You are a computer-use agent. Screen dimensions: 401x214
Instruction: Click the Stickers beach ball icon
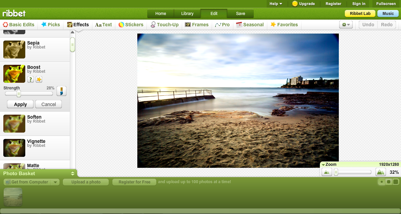point(121,25)
